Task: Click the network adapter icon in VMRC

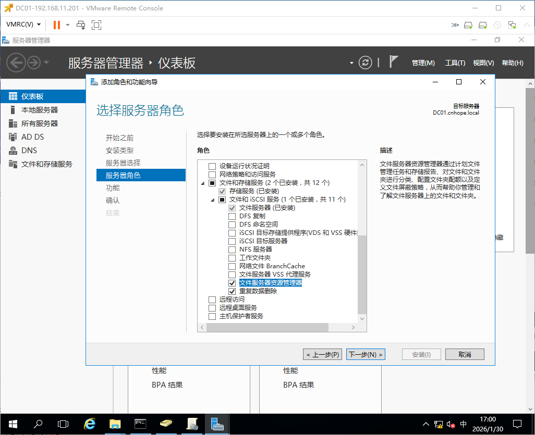Action: tap(512, 25)
